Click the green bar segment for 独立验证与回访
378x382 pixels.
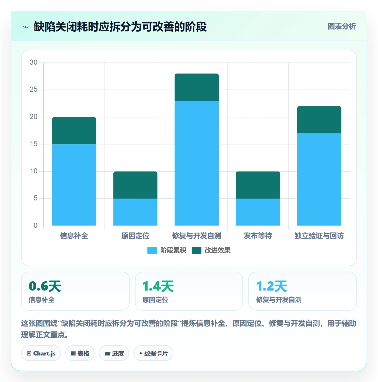tap(319, 120)
